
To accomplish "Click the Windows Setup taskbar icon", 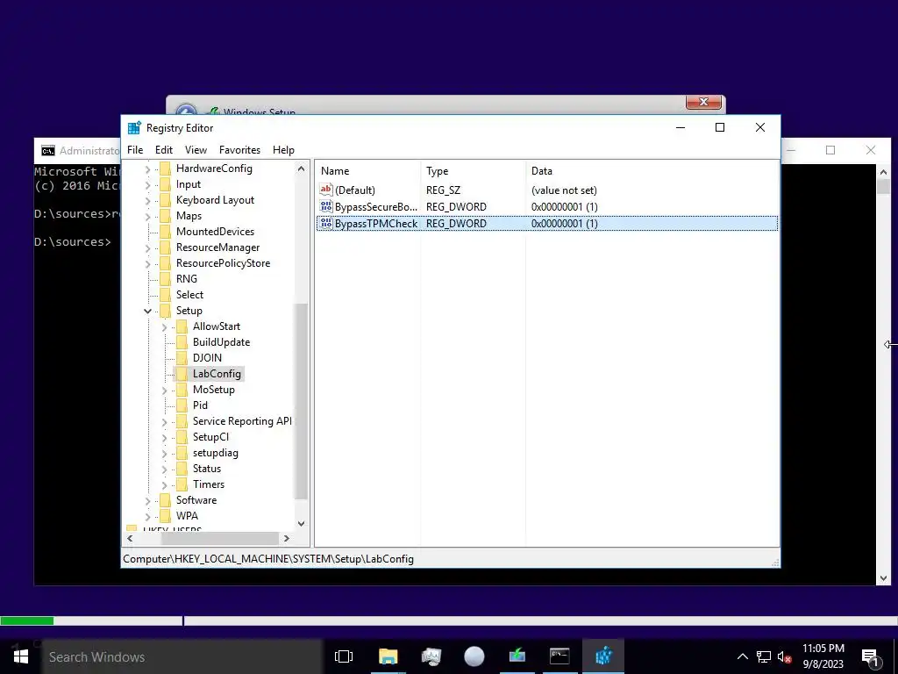I will pyautogui.click(x=517, y=656).
